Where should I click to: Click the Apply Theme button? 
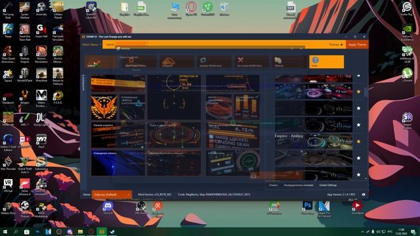pyautogui.click(x=357, y=45)
